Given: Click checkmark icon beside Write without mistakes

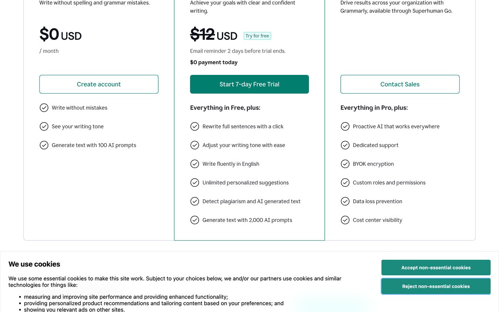Looking at the screenshot, I should pyautogui.click(x=44, y=108).
